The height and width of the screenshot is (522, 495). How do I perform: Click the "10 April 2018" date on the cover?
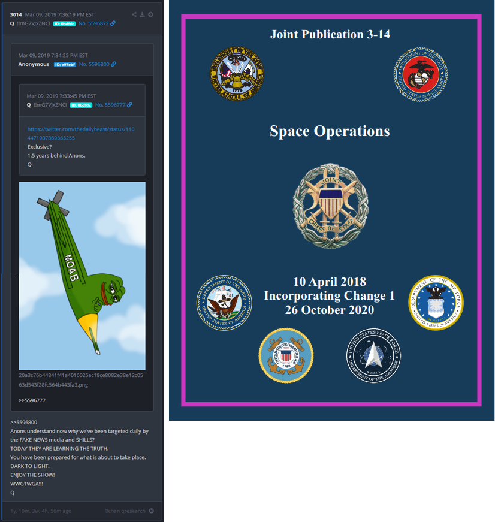(330, 282)
